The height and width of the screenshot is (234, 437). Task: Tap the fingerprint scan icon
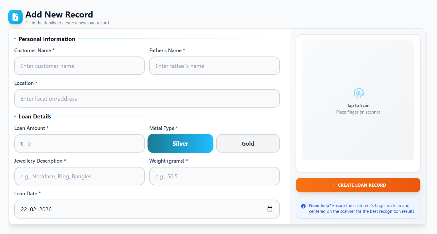[358, 93]
